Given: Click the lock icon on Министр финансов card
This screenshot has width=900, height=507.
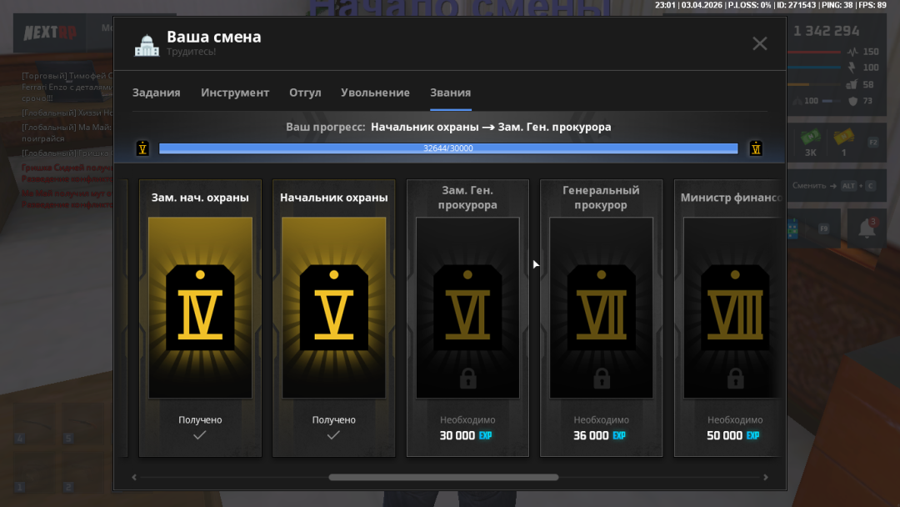Looking at the screenshot, I should click(x=735, y=379).
